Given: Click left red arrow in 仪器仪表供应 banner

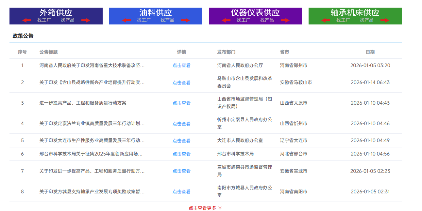Looking at the screenshot, I should point(226,20).
